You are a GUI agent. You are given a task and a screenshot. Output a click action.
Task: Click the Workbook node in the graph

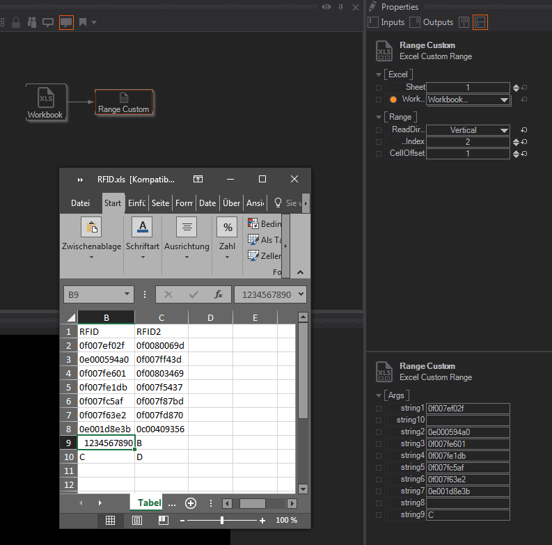coord(45,102)
